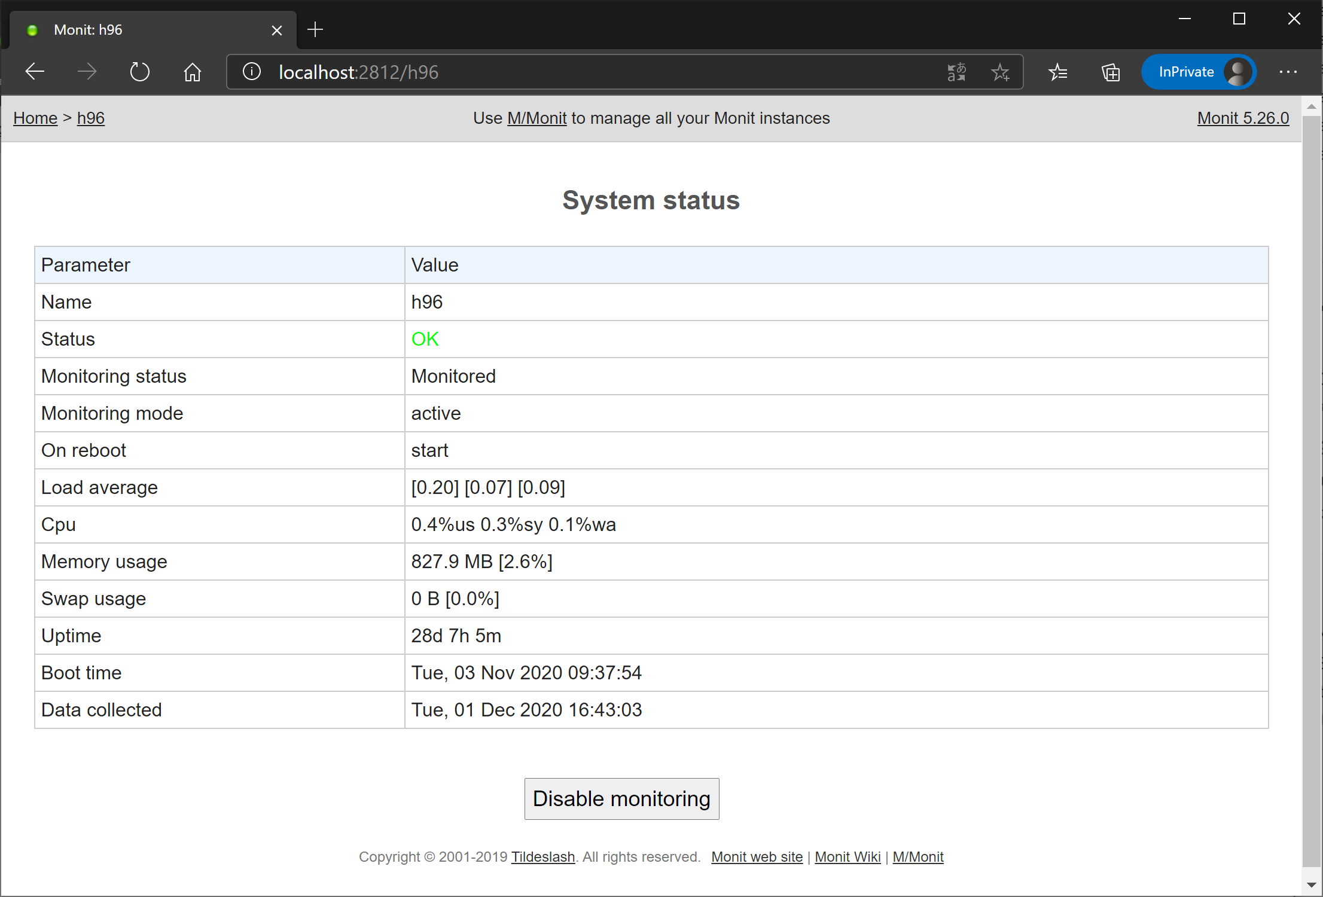Add this page to favorites
This screenshot has width=1323, height=897.
tap(1001, 72)
